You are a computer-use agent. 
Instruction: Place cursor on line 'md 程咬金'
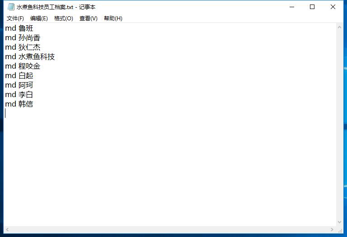coord(23,66)
